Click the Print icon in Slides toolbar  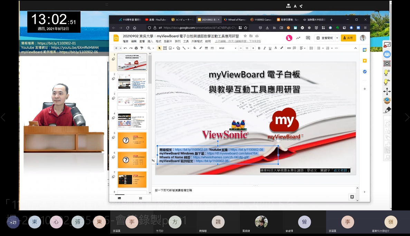click(136, 48)
